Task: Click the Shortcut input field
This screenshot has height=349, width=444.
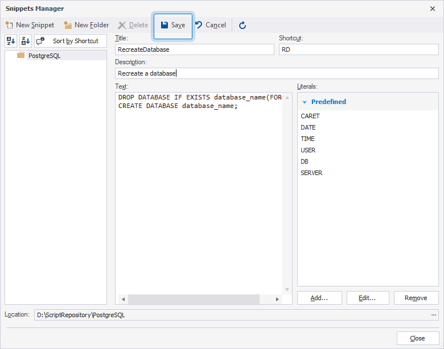Action: [x=359, y=49]
